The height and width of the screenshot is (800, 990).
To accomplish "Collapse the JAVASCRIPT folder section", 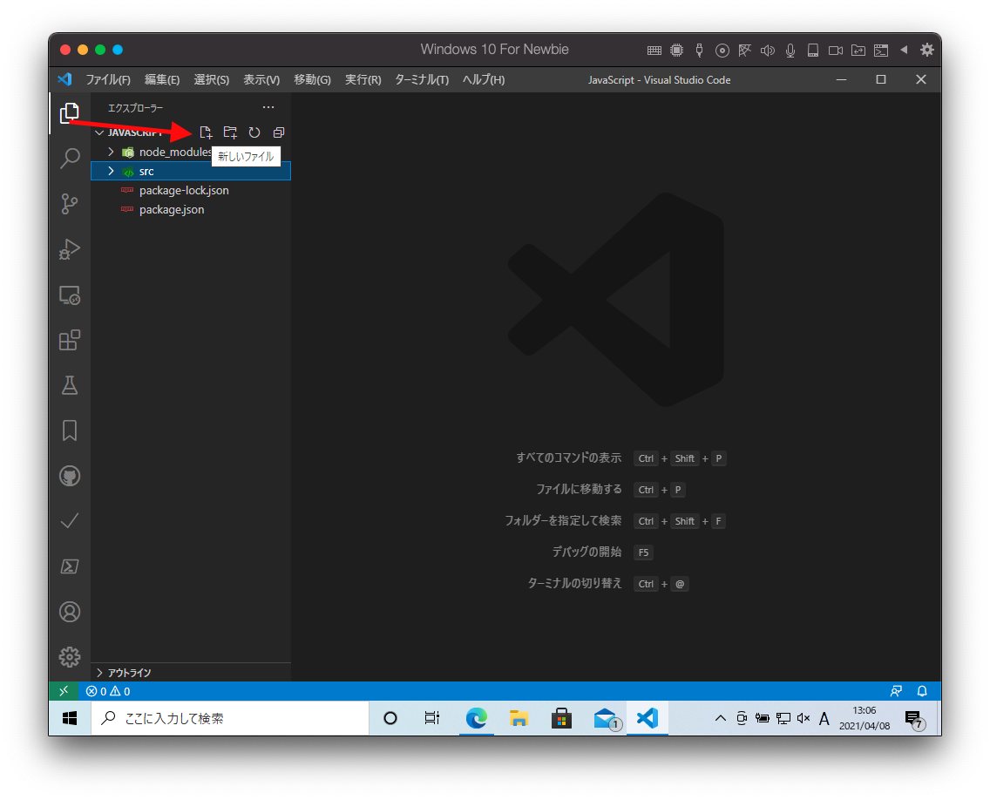I will coord(99,132).
